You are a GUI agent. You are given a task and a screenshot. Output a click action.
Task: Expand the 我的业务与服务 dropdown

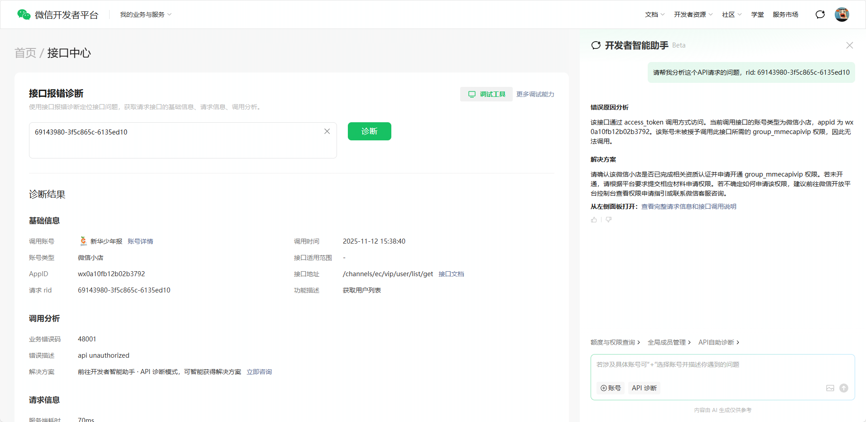tap(146, 14)
